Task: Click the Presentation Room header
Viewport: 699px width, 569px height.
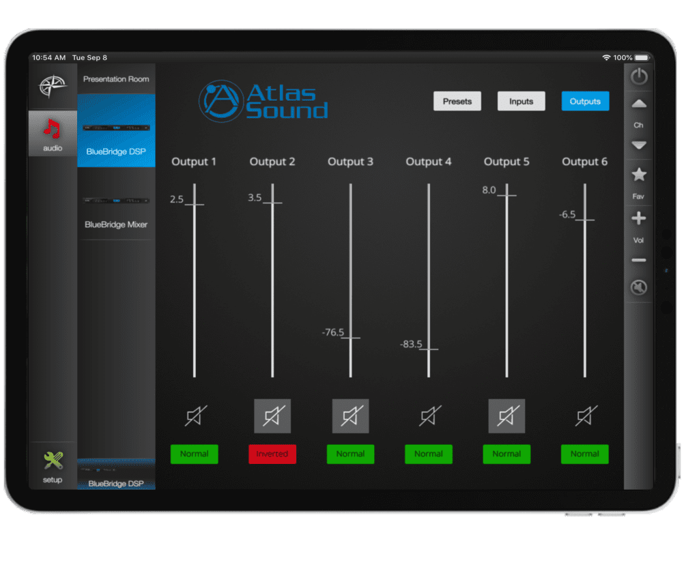Action: click(x=116, y=79)
